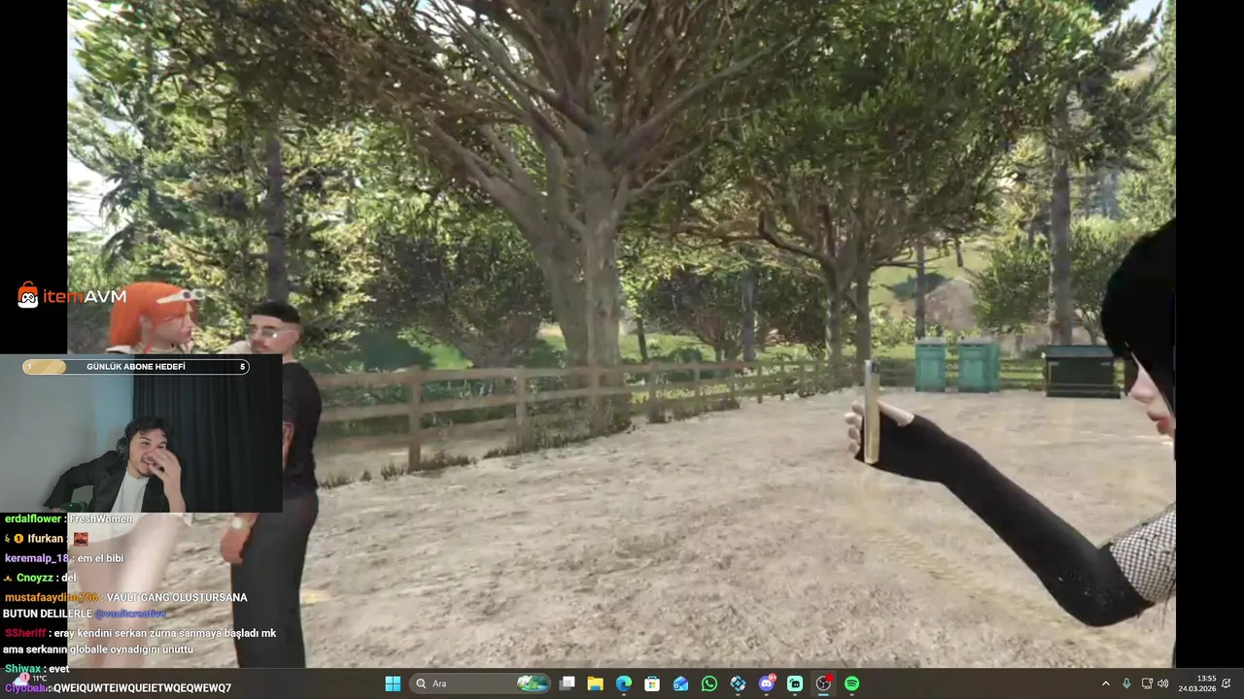
Task: Open Discord from taskbar
Action: coord(767,683)
